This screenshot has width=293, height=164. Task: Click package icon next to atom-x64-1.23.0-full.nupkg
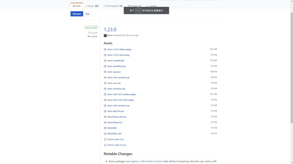point(105,100)
